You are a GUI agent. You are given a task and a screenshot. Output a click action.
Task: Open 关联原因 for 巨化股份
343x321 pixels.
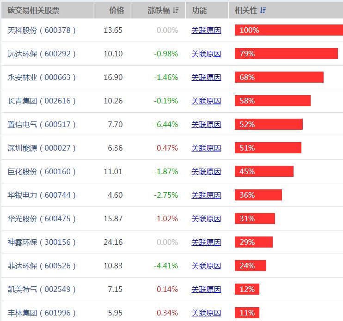coord(206,172)
